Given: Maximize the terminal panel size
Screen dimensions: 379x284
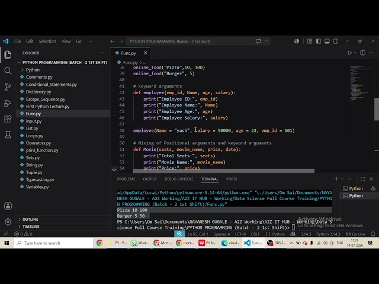Looking at the screenshot, I should pyautogui.click(x=362, y=179).
